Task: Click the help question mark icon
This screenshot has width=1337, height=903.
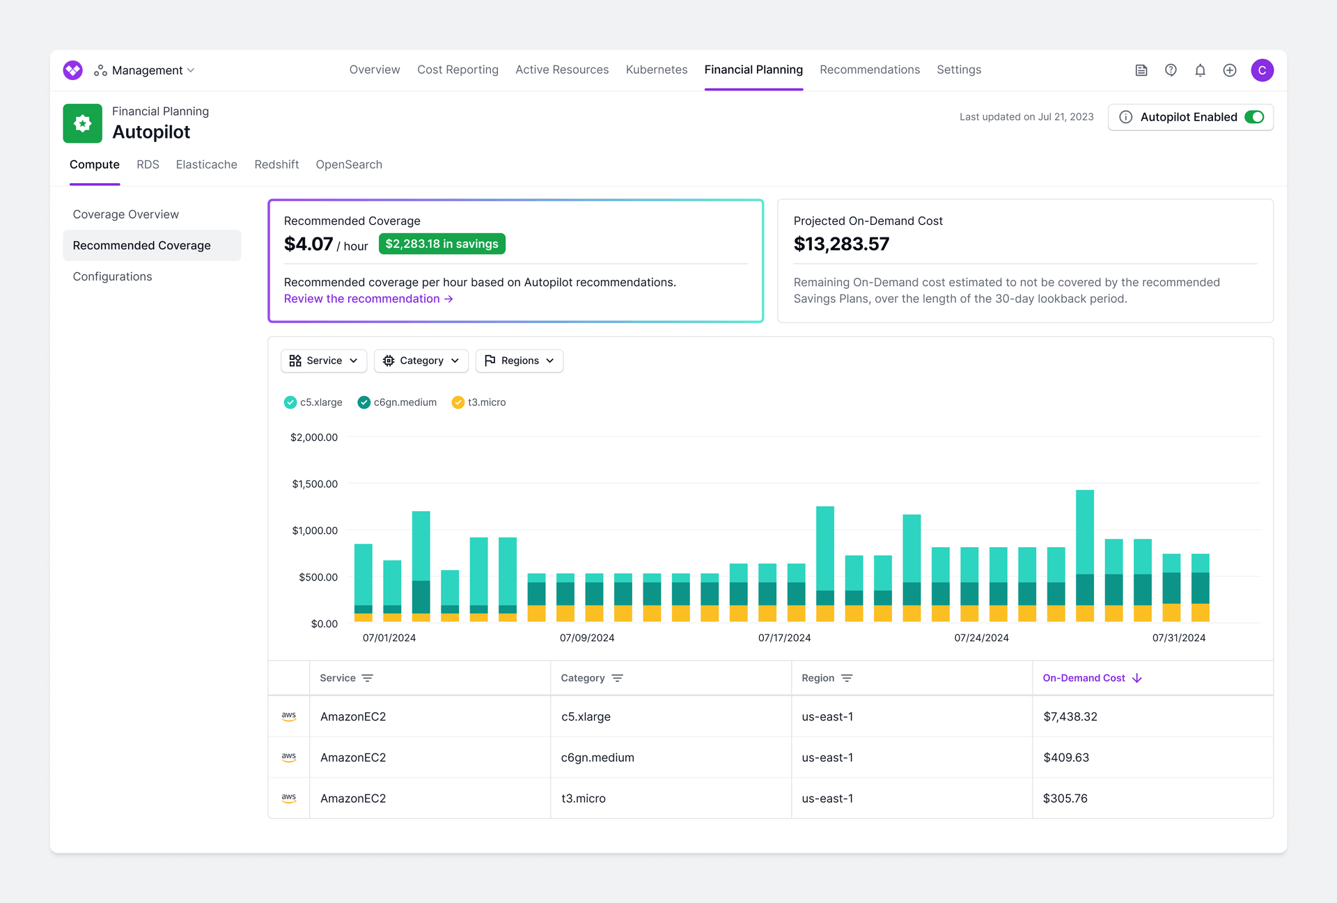Action: click(x=1171, y=70)
